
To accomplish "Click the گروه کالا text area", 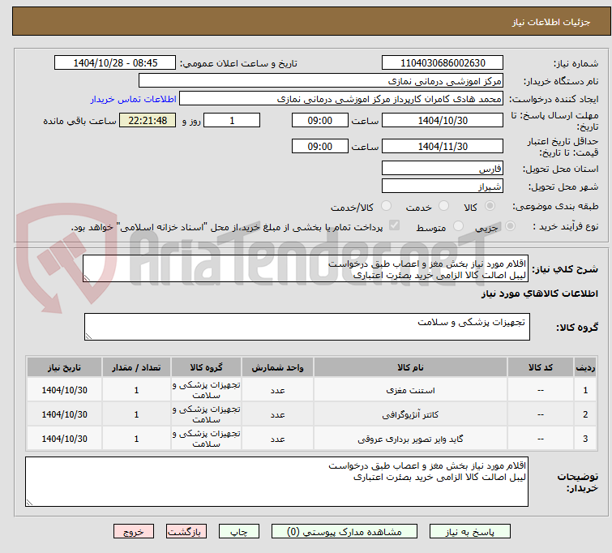I will 307,327.
